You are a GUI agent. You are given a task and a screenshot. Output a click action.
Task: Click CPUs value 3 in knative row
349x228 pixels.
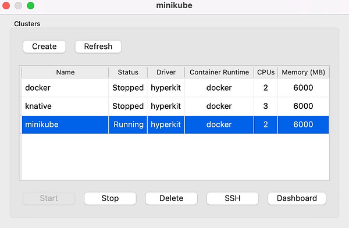tap(266, 106)
